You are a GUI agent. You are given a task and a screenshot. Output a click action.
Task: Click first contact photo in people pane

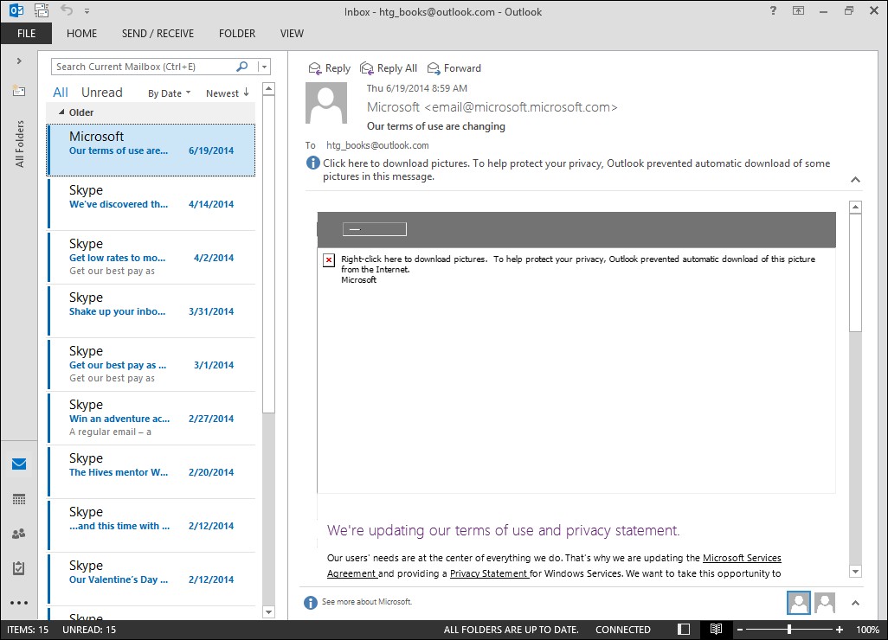pos(799,603)
